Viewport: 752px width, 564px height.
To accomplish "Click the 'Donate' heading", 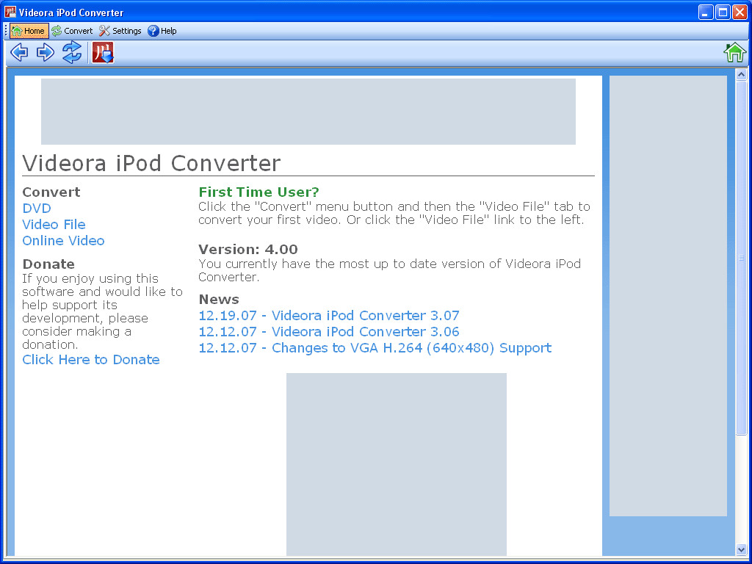I will point(48,264).
